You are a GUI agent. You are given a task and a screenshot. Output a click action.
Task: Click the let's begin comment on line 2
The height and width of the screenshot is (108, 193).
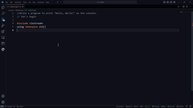(27, 17)
